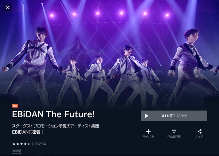The height and width of the screenshot is (156, 219).
Task: Click the outlined star icon above 作品を評価
Action: (x=174, y=131)
